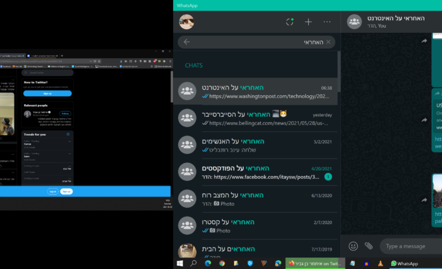Image resolution: width=442 pixels, height=269 pixels.
Task: Click the group avatar of האחראי על האנשימים
Action: pyautogui.click(x=187, y=145)
